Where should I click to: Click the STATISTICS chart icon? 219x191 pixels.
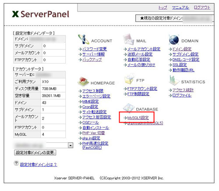174,80
